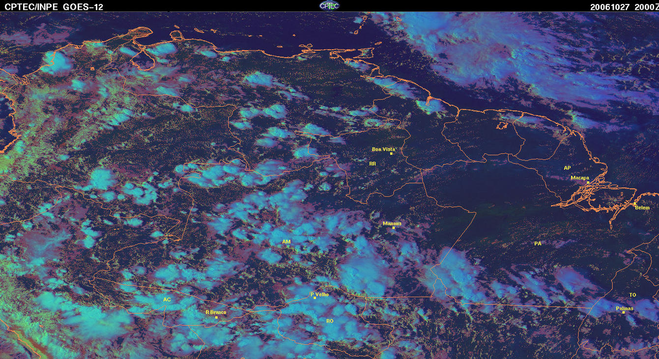This screenshot has width=659, height=359.
Task: Click the "TO" state label
Action: pos(632,295)
